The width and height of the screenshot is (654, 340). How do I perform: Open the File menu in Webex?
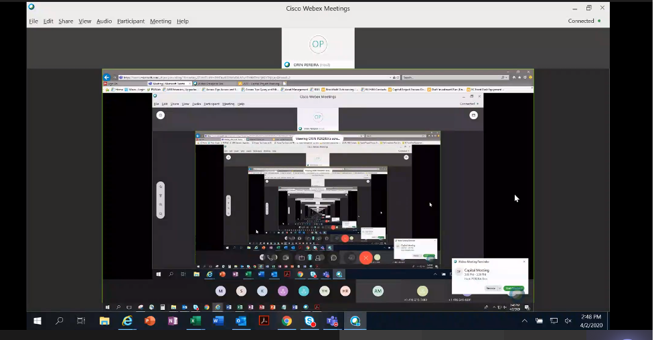point(33,21)
